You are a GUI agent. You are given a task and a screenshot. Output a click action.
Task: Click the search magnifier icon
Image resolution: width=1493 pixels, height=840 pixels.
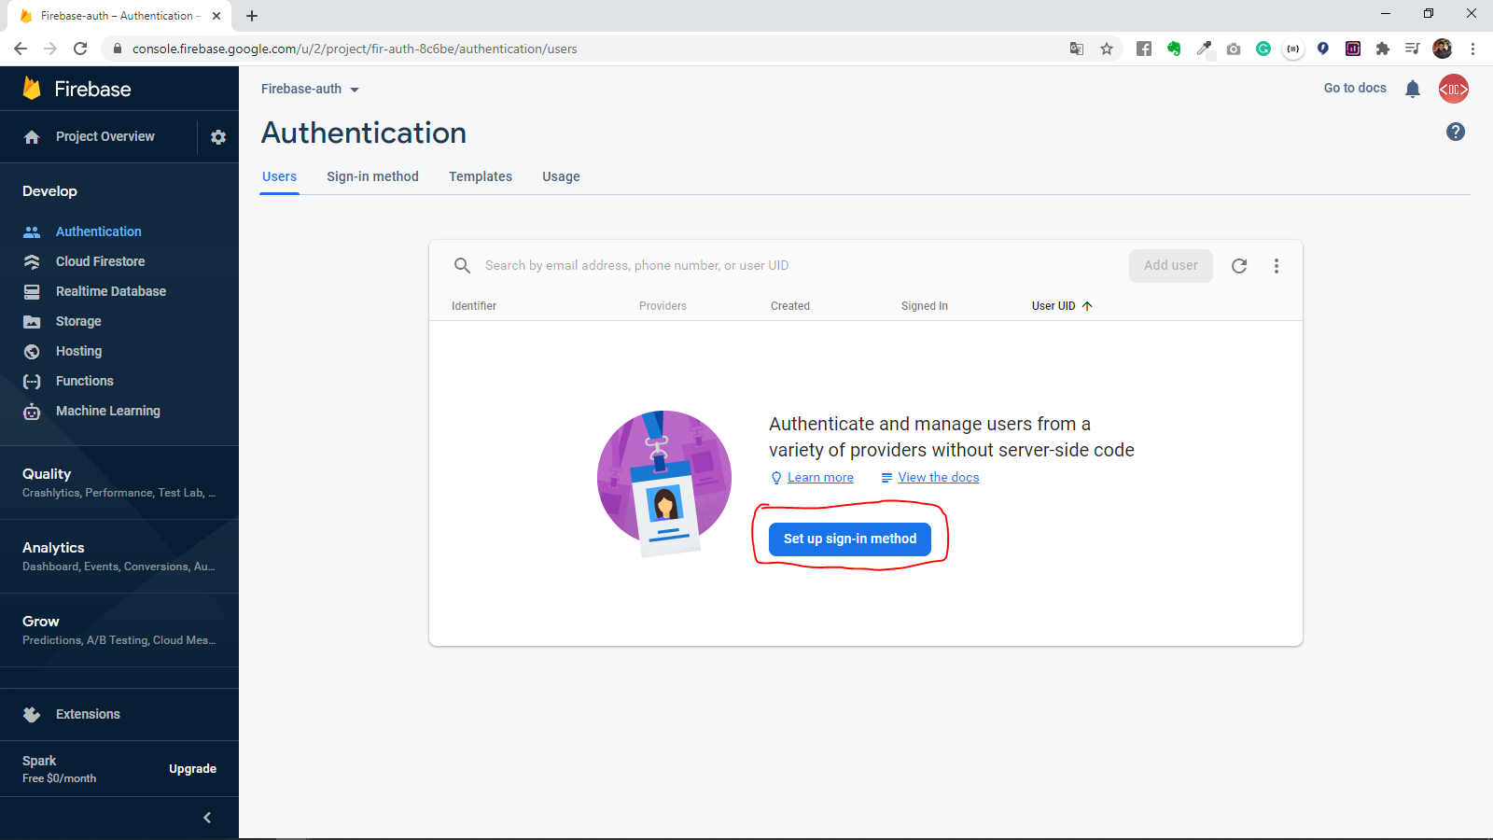point(462,266)
